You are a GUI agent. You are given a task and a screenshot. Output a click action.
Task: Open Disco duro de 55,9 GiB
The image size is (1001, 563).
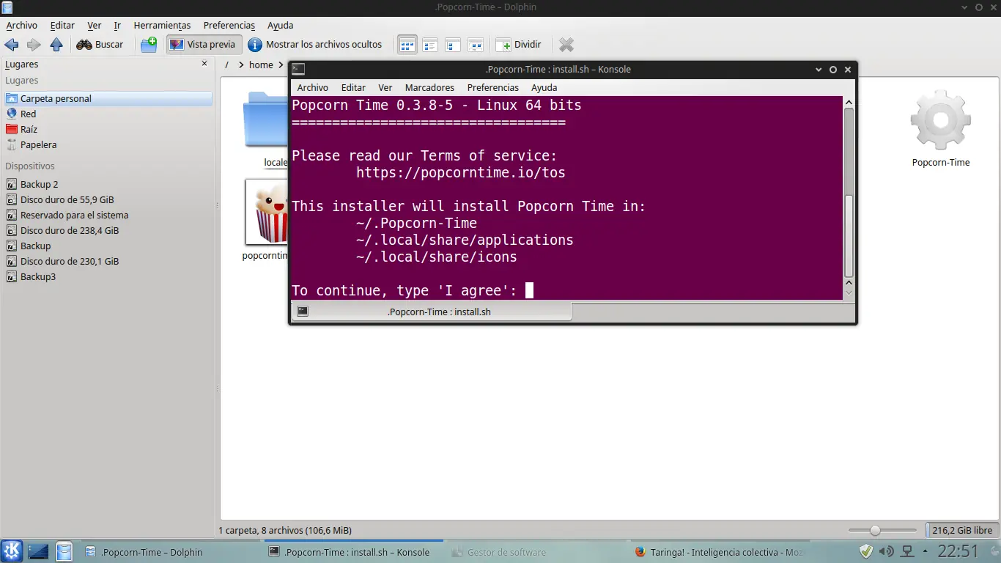108,199
